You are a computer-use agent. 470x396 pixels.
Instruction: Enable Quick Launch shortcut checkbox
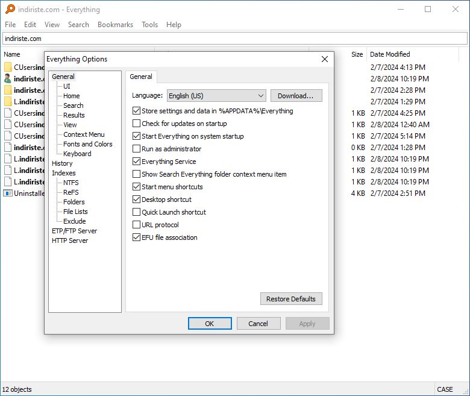pyautogui.click(x=136, y=212)
